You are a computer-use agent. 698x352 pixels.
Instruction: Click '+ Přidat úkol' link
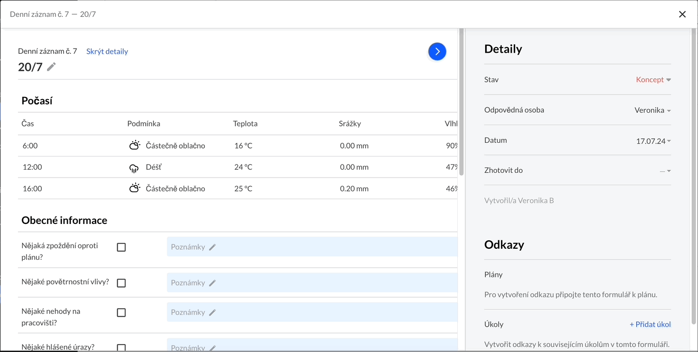650,324
